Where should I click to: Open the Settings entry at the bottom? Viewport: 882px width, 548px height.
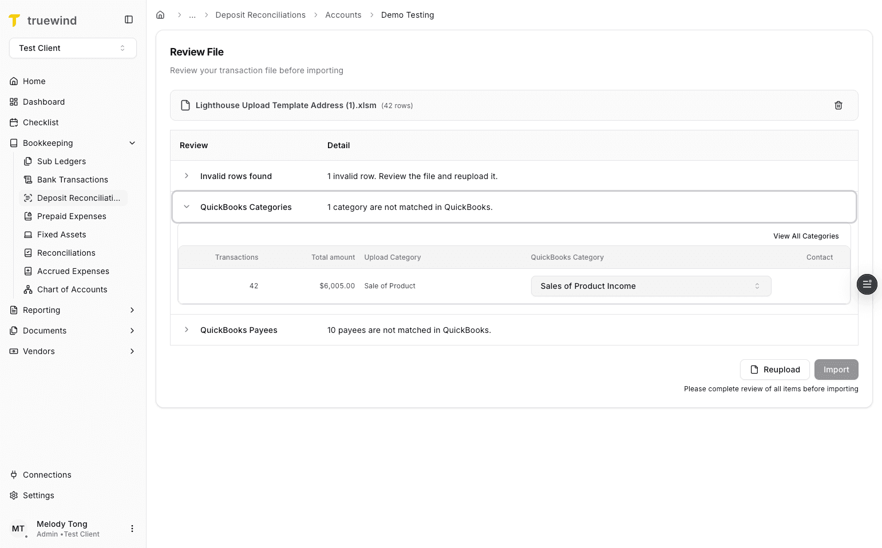[38, 495]
